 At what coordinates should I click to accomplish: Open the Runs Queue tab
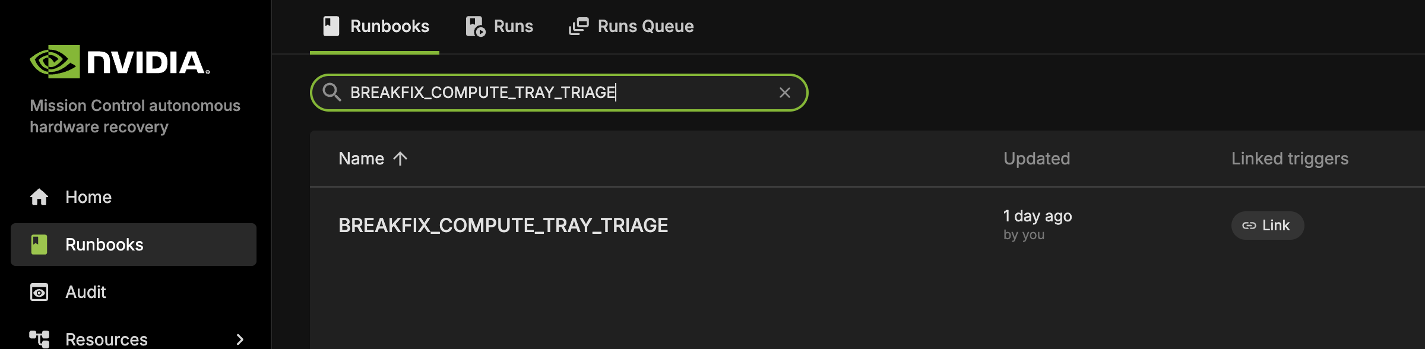coord(645,26)
